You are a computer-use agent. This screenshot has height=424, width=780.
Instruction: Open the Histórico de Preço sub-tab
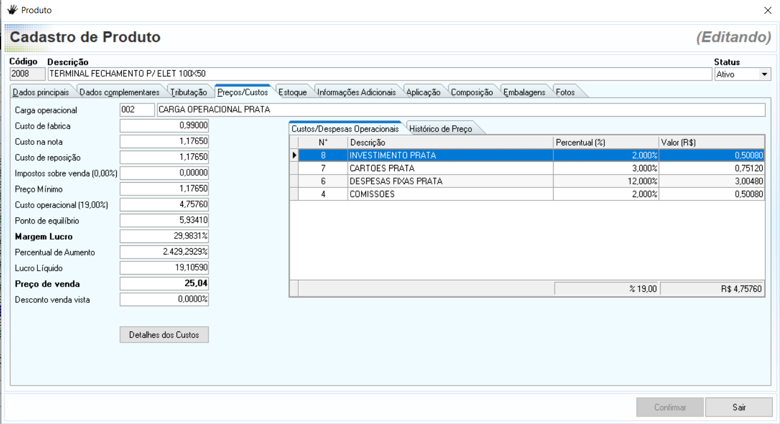click(x=441, y=129)
